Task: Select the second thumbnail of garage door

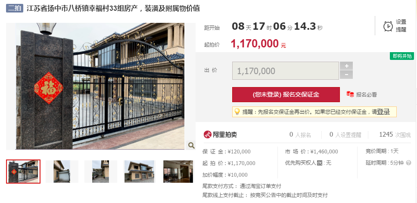Action: [62, 172]
